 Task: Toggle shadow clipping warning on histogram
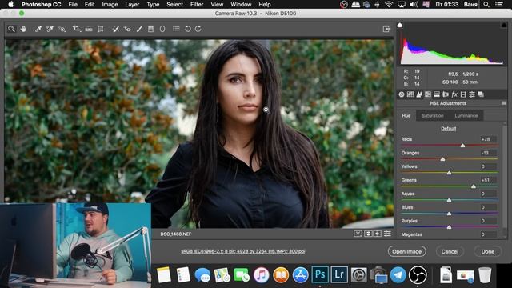coord(400,25)
